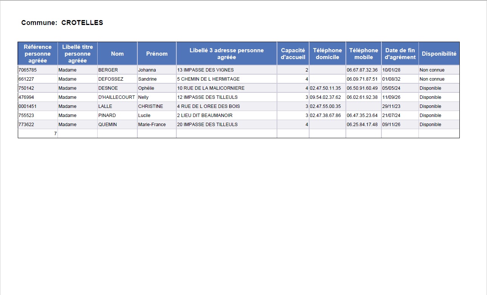This screenshot has width=487, height=295.
Task: Click the name DEFOSSEZ
Action: pyautogui.click(x=110, y=79)
